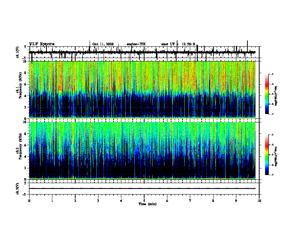This screenshot has height=225, width=292.
Task: Click time axis tick label "1"
Action: coord(52,201)
